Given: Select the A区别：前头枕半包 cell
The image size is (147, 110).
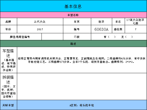Looking at the screenshot, I should (82, 105).
